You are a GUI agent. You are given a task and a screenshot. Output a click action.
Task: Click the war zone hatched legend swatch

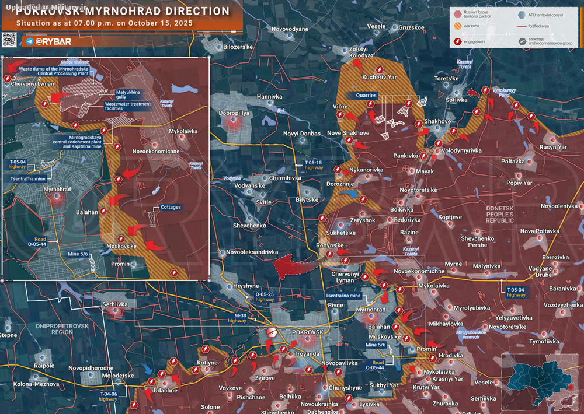click(458, 27)
